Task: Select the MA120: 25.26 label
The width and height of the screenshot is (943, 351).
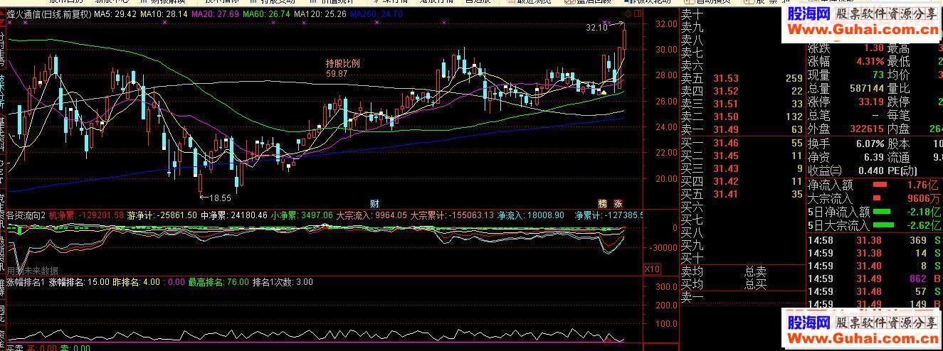Action: click(320, 13)
